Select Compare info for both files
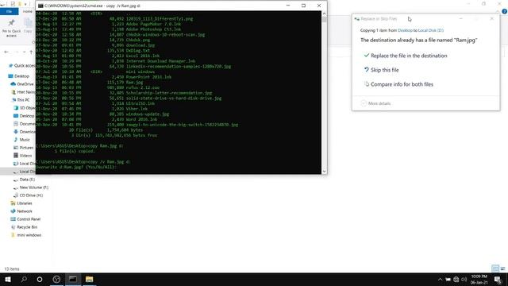The image size is (508, 286). (398, 84)
